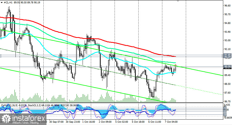232x125 pixels.
Task: Click the 7 Oct 04:00 time label
Action: 171,122
